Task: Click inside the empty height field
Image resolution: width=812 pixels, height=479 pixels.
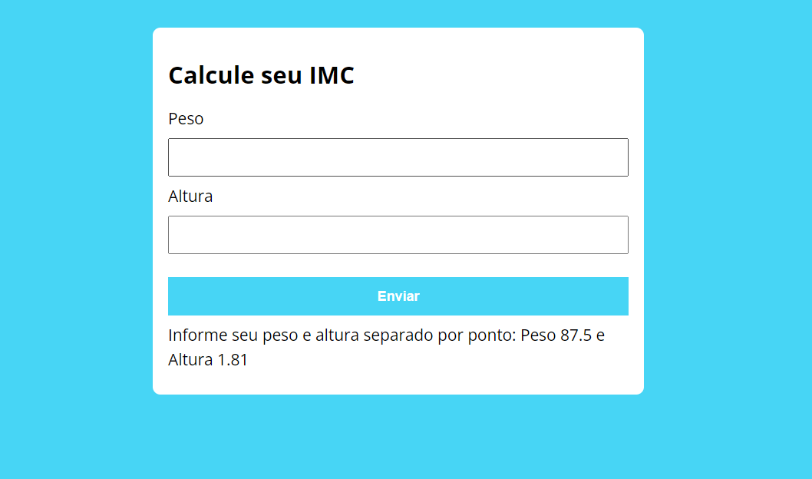Action: (x=398, y=234)
